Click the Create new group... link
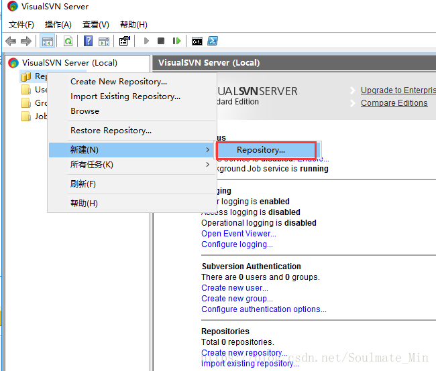Viewport: 436px width, 371px height. (237, 299)
